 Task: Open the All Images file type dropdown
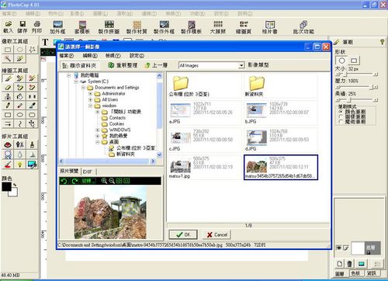coord(241,65)
